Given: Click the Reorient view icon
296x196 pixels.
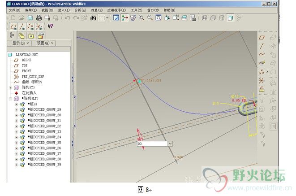Looking at the screenshot, I should pyautogui.click(x=167, y=18).
